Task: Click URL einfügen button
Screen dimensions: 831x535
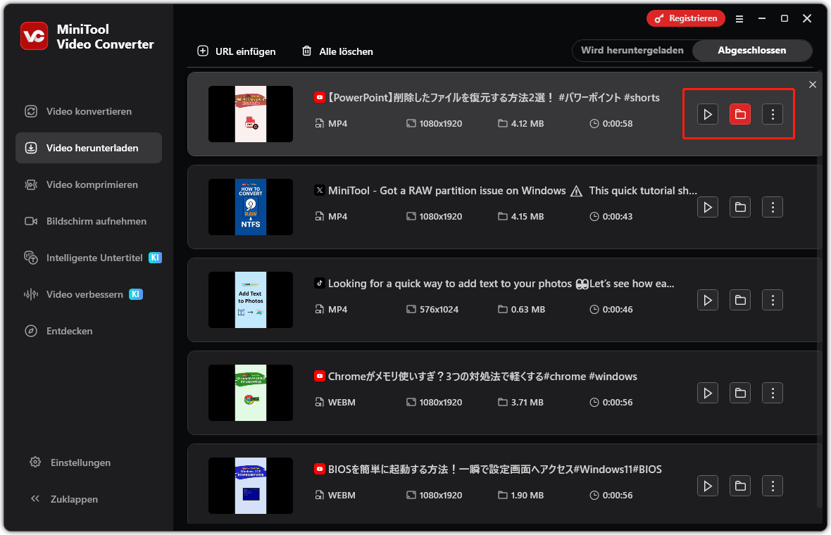Action: pyautogui.click(x=237, y=51)
